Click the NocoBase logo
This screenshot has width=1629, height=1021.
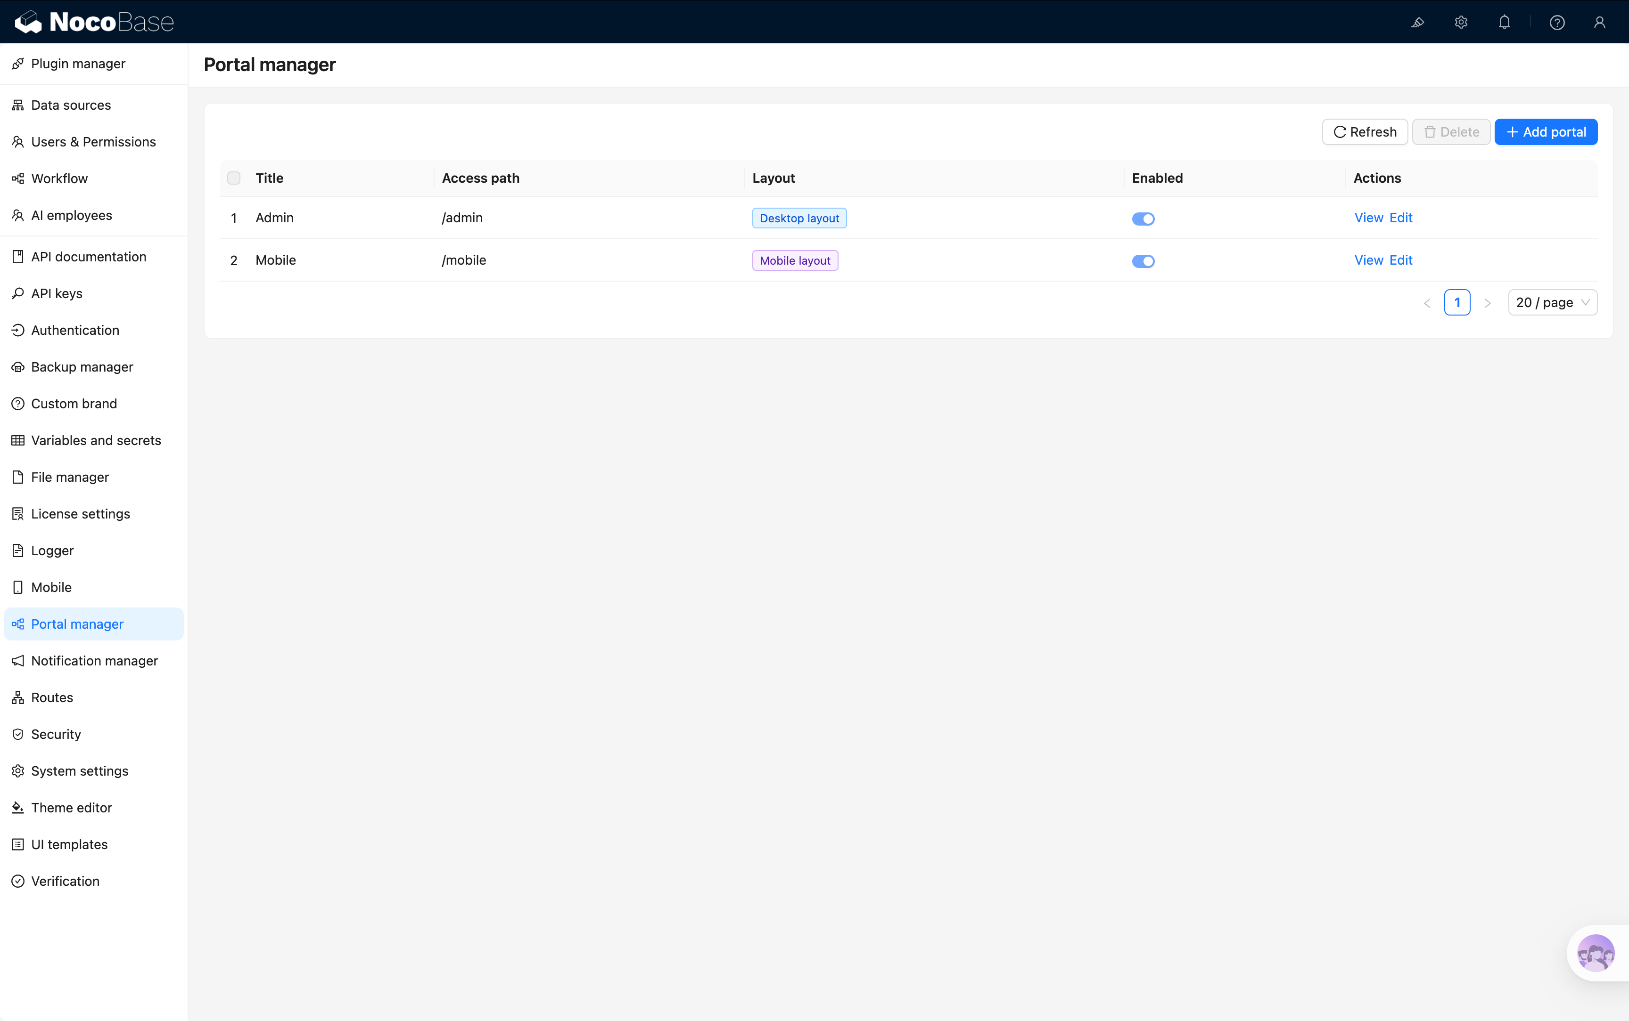(x=95, y=22)
